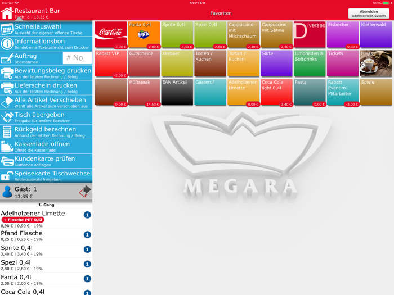Add Spezi 0,4l tile
Image resolution: width=394 pixels, height=295 pixels.
pos(211,35)
